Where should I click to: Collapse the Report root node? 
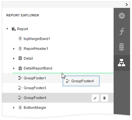(7, 29)
